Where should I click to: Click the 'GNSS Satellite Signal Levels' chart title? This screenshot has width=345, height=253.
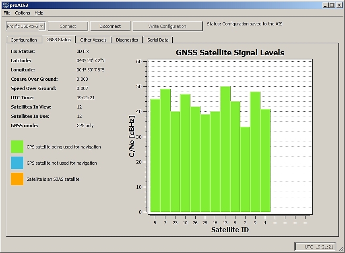(x=230, y=52)
